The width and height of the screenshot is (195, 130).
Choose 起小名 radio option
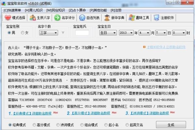coord(106,125)
